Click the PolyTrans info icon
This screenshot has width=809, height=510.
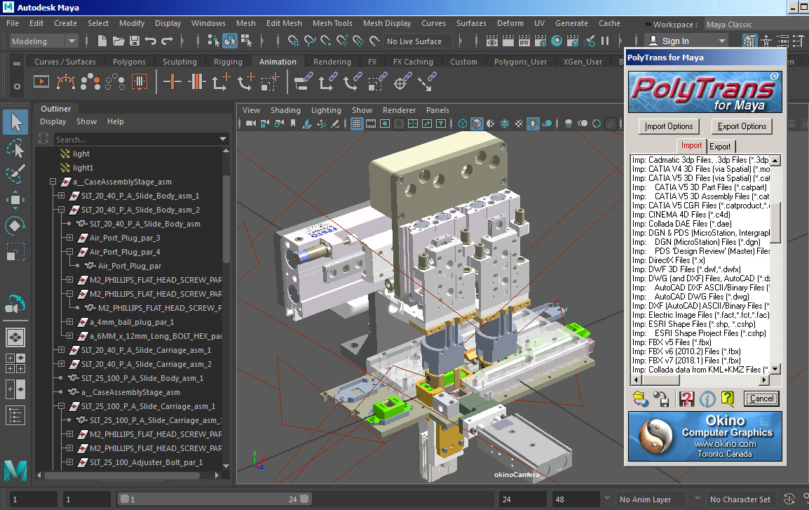coord(707,399)
